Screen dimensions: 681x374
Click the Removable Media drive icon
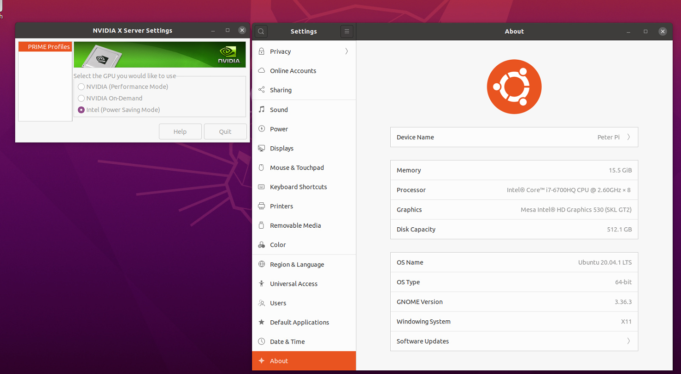[262, 225]
